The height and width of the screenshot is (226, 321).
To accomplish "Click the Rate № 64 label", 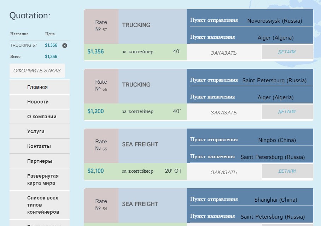I will [x=101, y=205].
